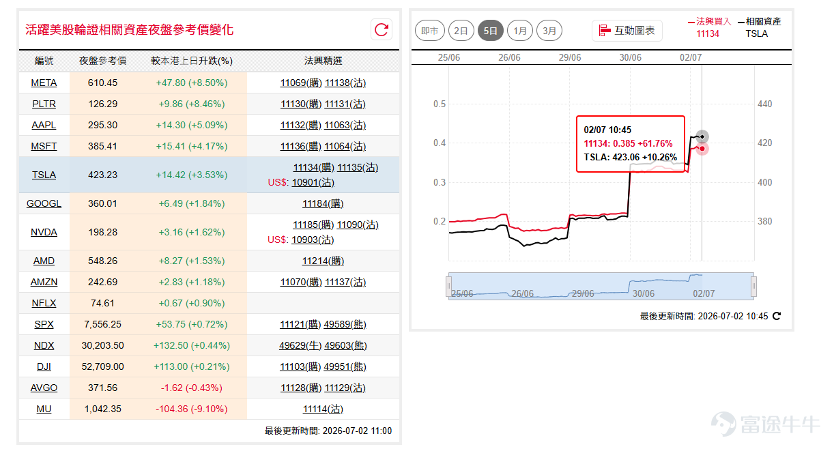
Task: Select the 5日 chart period
Action: tap(491, 31)
